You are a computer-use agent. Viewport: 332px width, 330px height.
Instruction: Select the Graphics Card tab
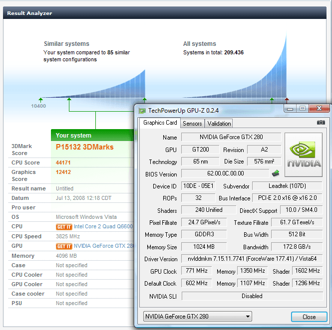[160, 123]
